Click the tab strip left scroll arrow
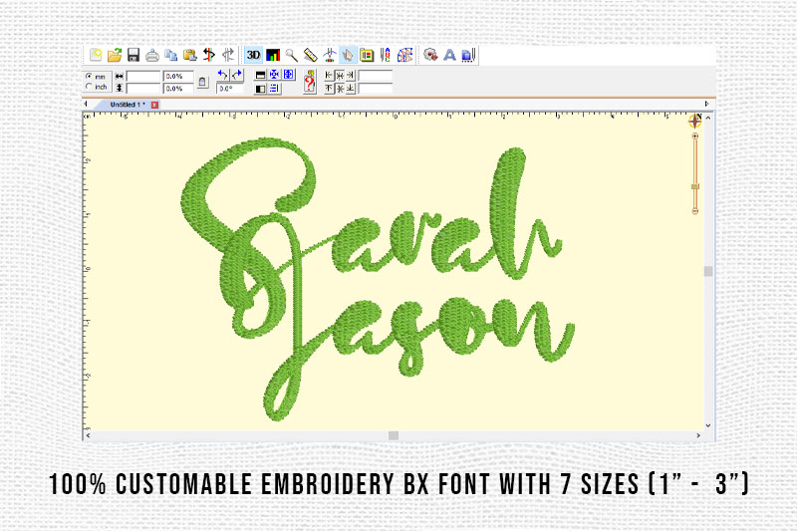The image size is (797, 531). [x=86, y=104]
